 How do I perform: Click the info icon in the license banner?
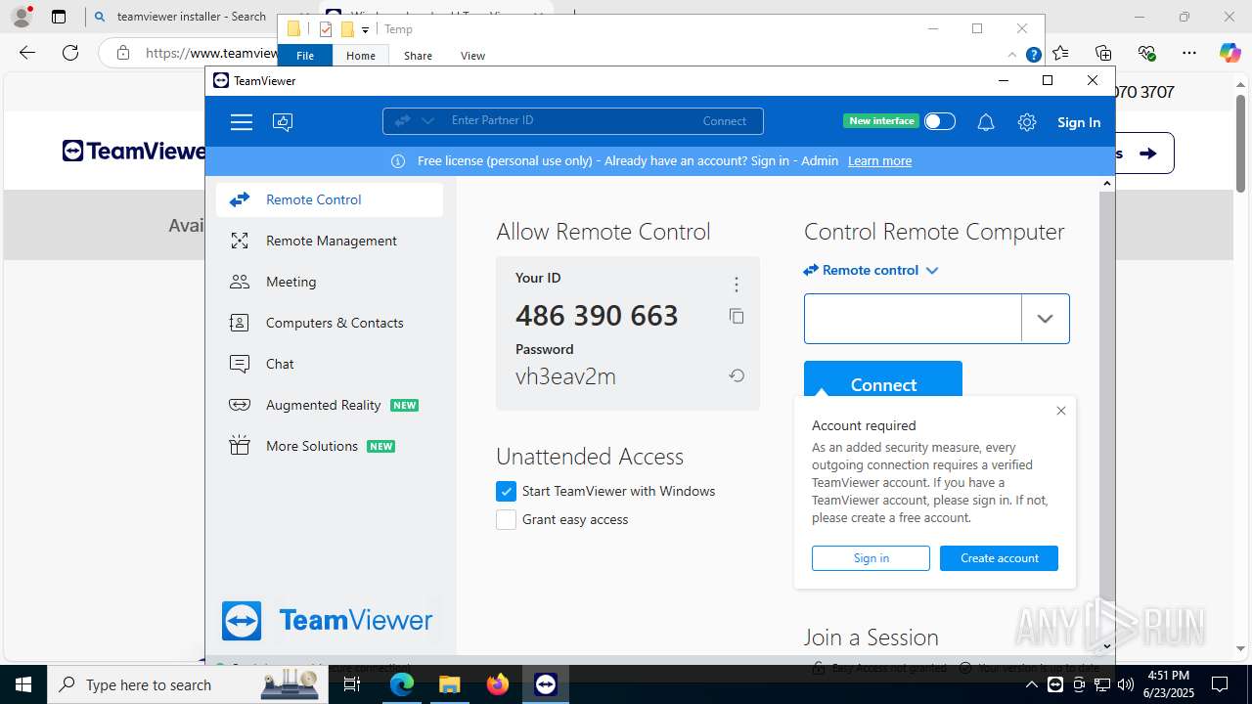[x=398, y=161]
